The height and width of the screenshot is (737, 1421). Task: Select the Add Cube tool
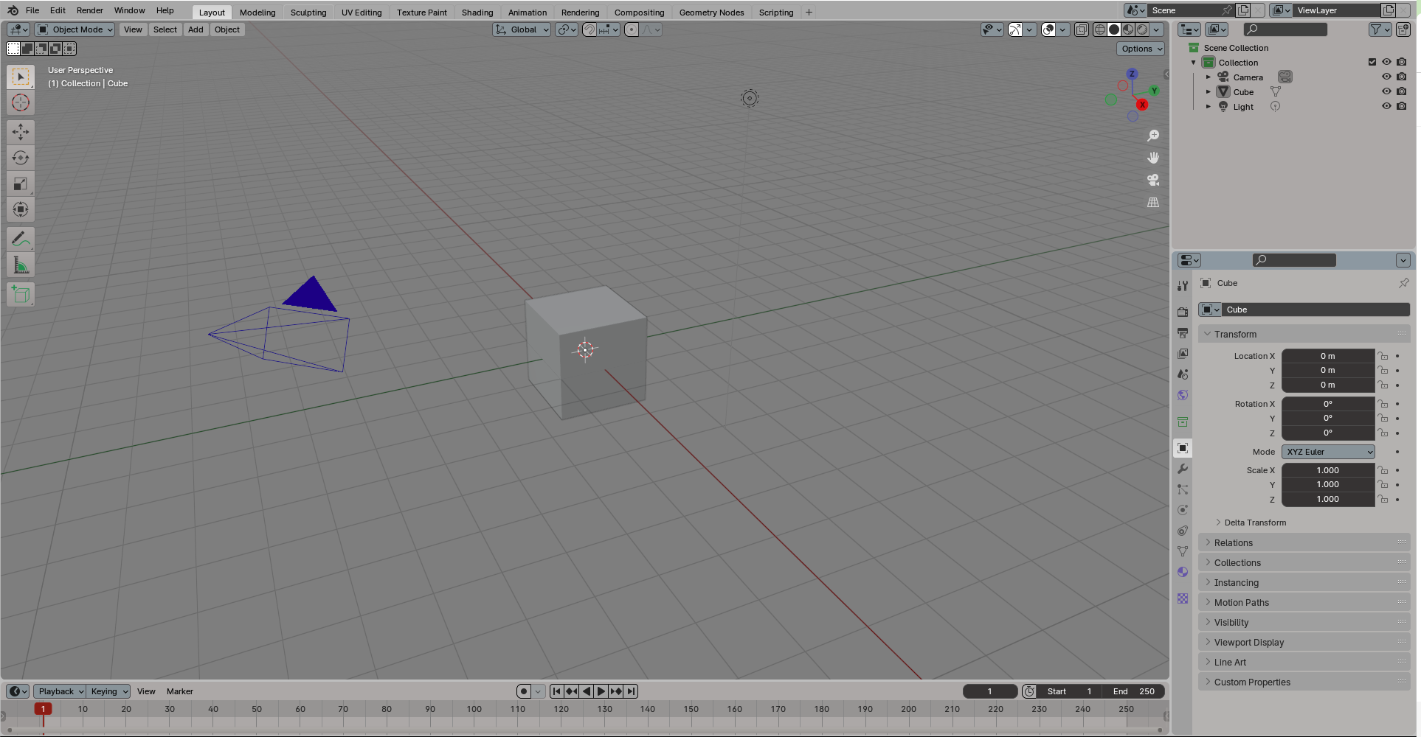click(21, 295)
